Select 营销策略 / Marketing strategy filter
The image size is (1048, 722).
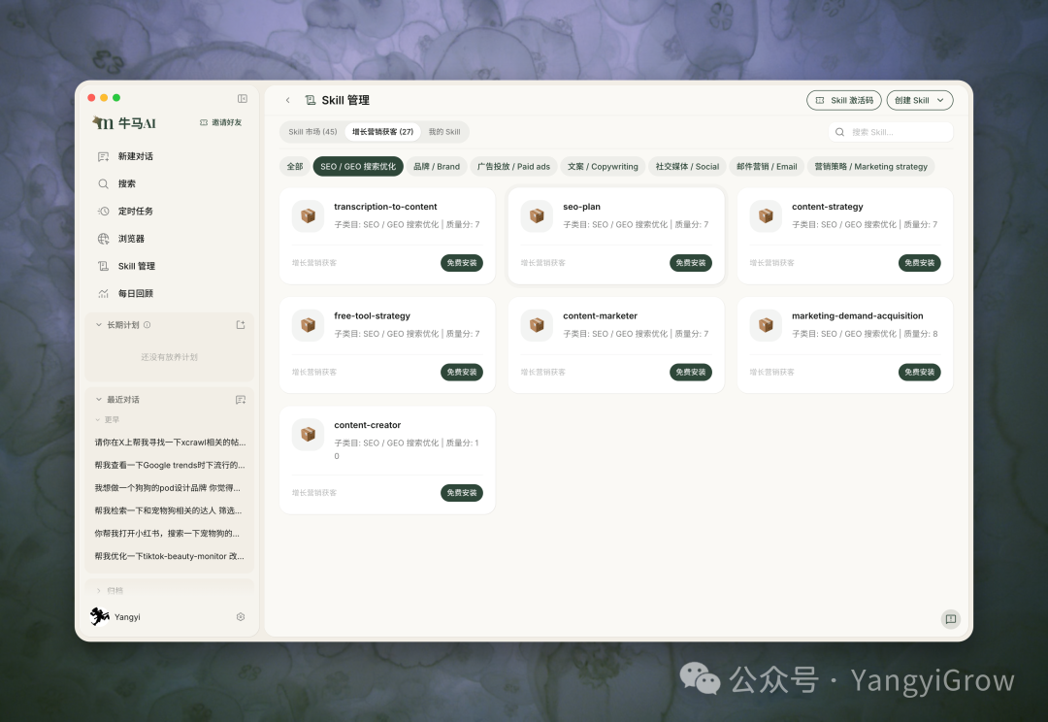point(870,167)
